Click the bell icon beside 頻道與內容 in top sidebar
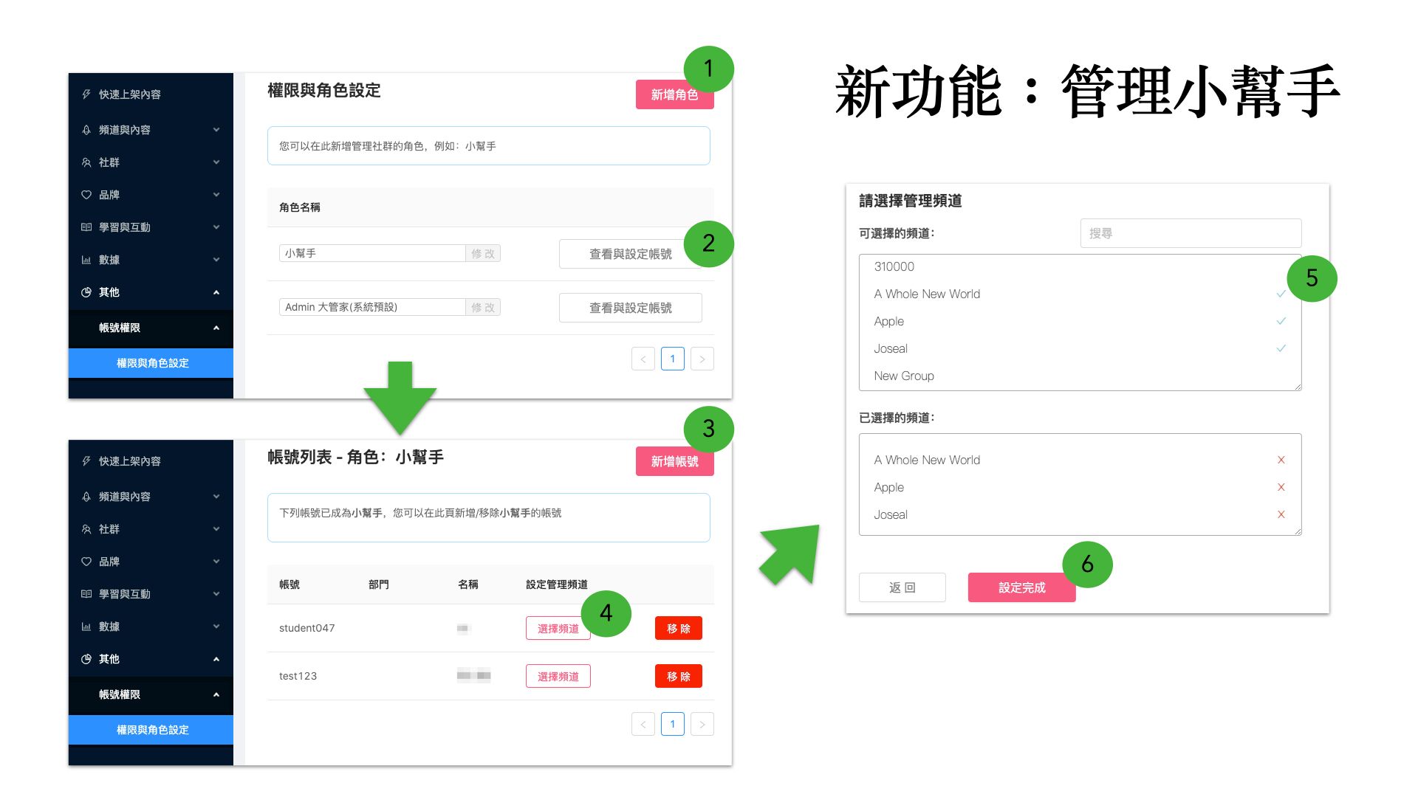The height and width of the screenshot is (797, 1418). pyautogui.click(x=86, y=130)
